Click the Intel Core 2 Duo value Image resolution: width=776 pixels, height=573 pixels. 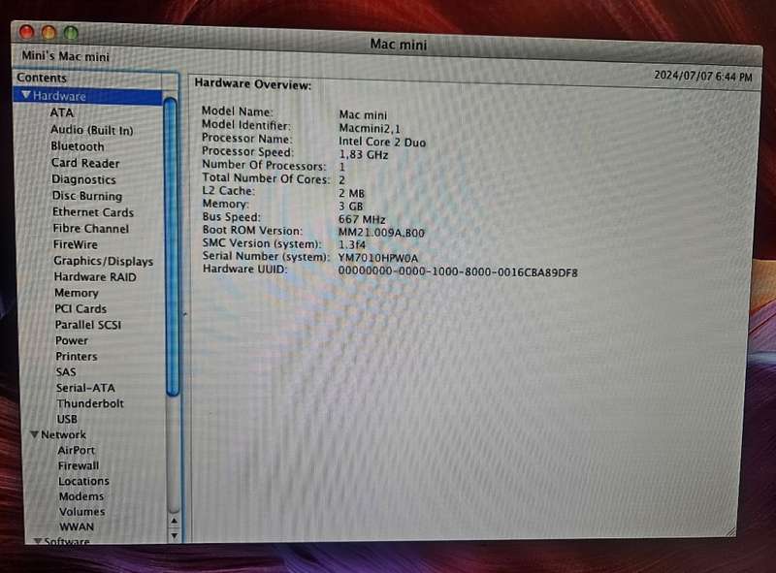click(x=382, y=142)
